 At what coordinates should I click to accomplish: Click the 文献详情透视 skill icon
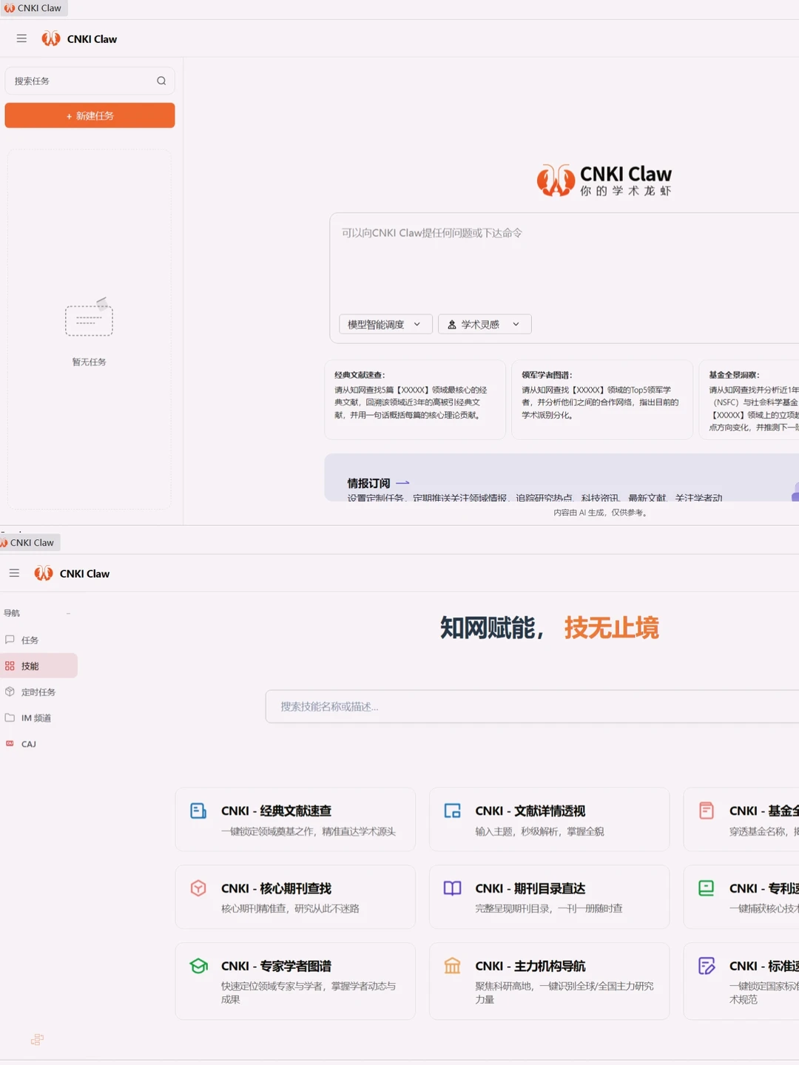[x=452, y=811]
